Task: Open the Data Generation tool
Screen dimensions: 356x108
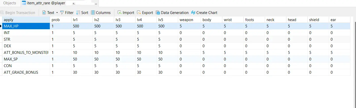Action: (x=158, y=13)
